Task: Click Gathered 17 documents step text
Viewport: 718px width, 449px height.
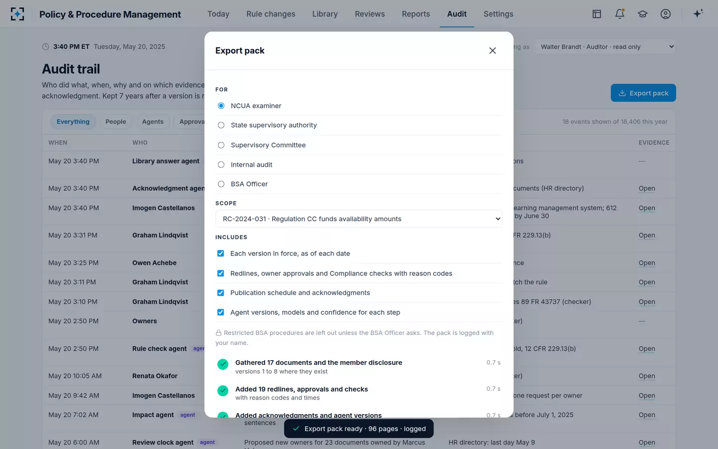Action: 319,363
